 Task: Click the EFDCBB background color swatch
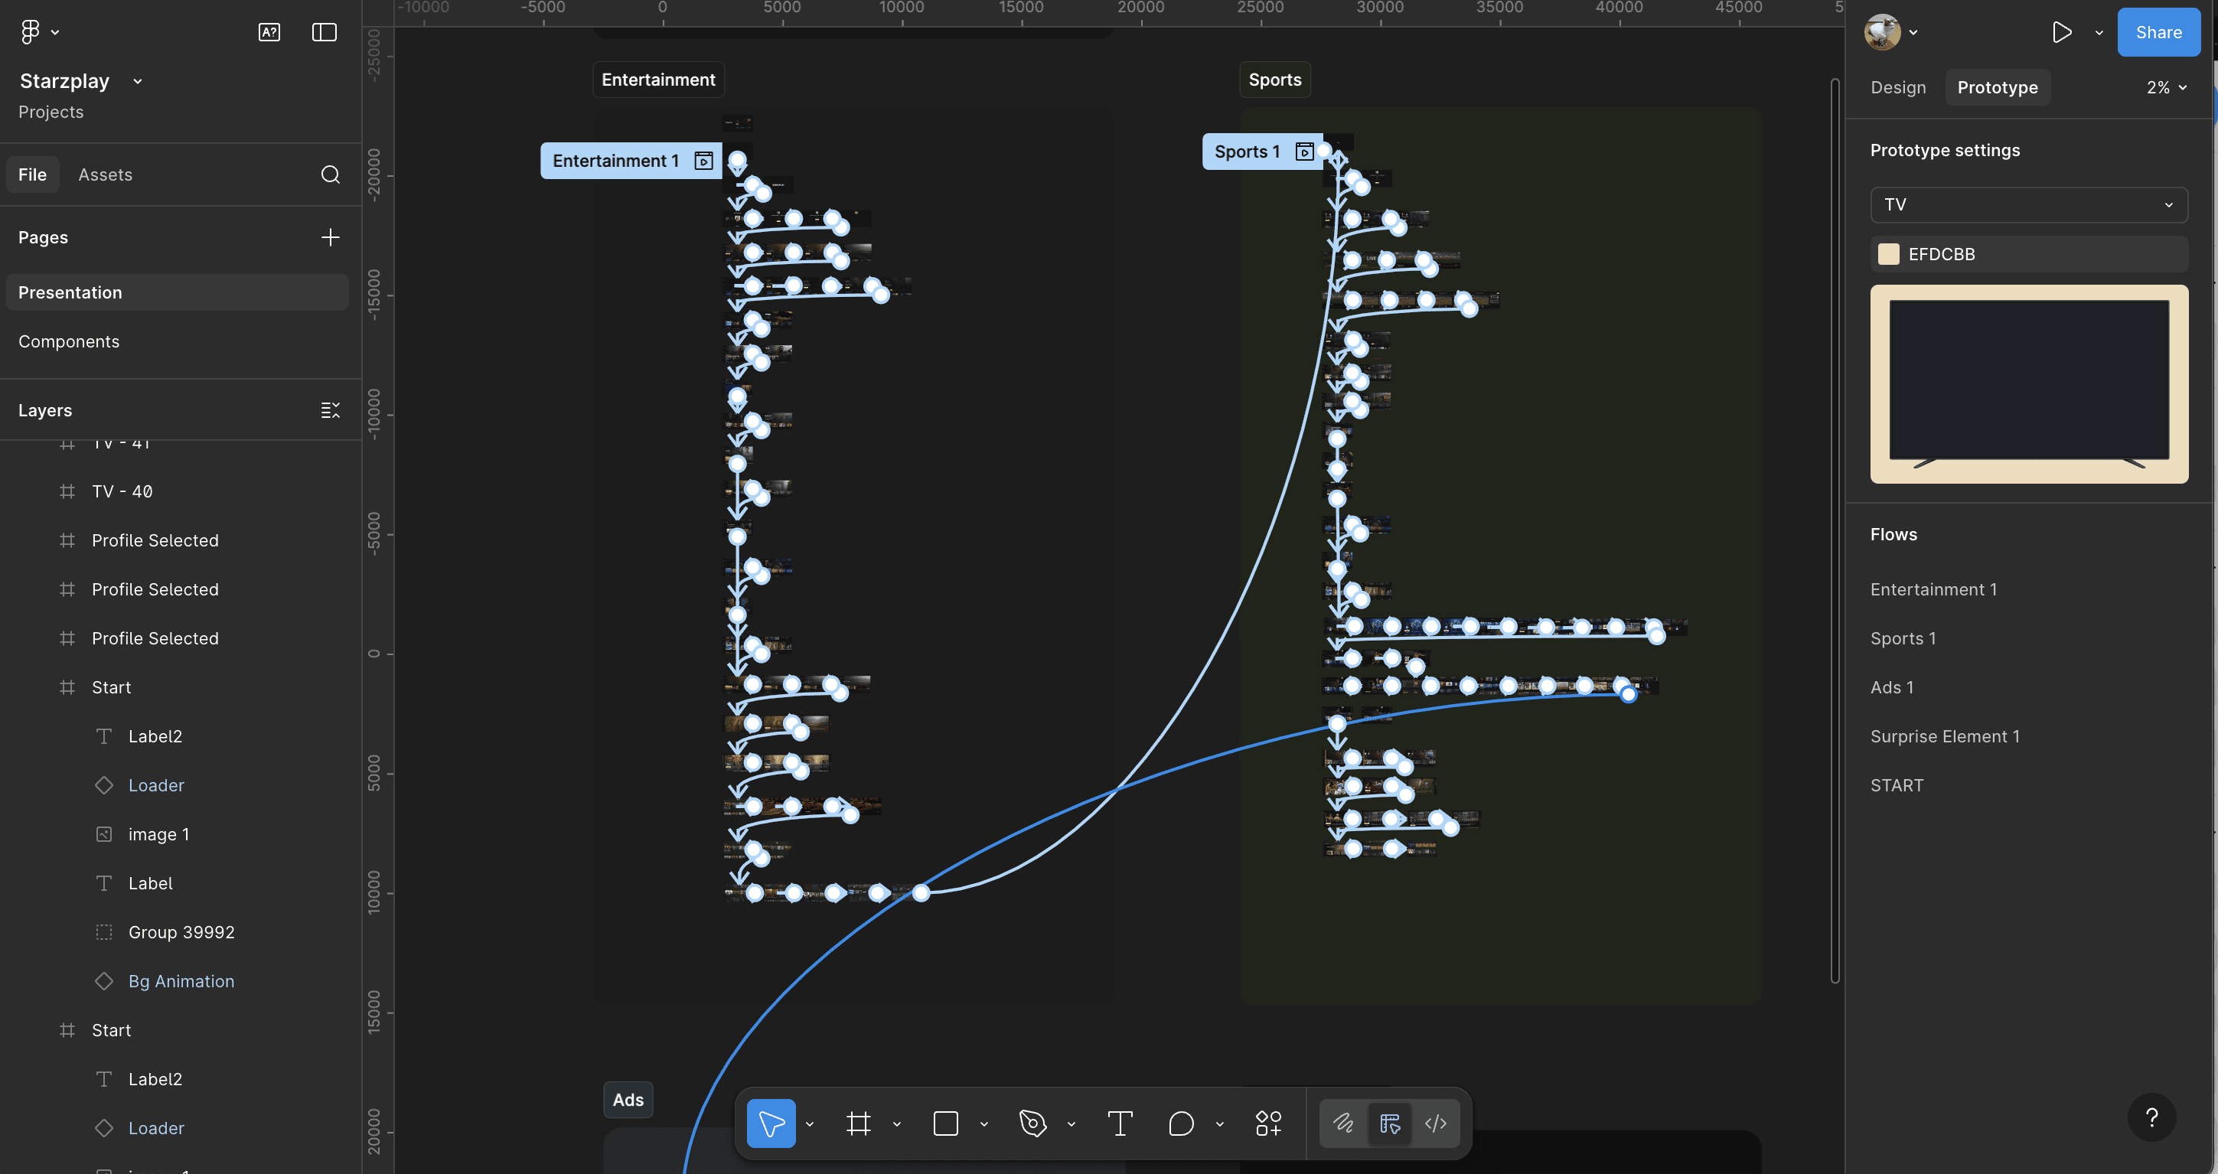[1888, 254]
